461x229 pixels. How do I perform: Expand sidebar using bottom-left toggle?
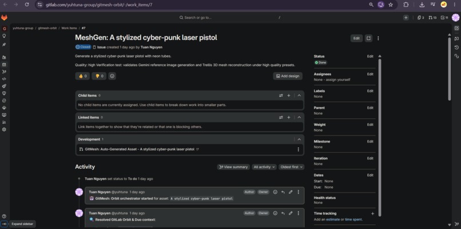tap(4, 224)
